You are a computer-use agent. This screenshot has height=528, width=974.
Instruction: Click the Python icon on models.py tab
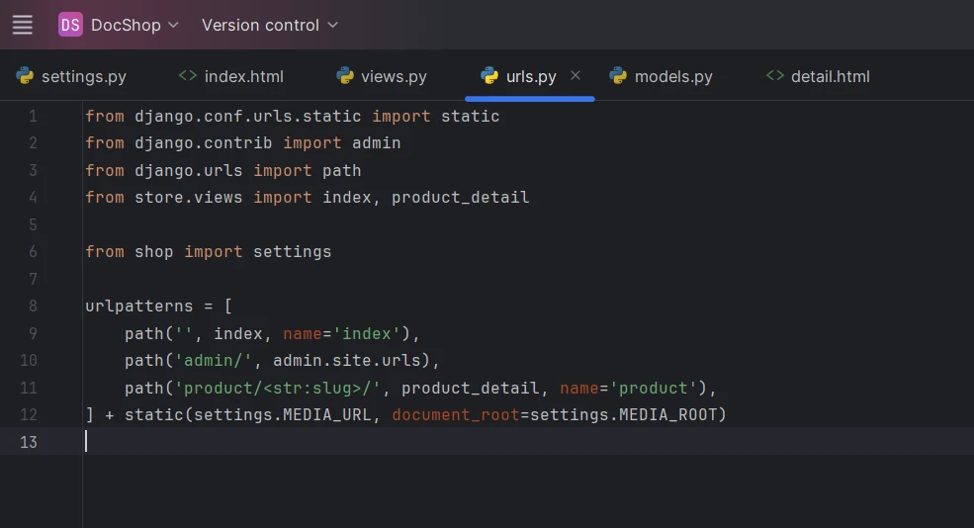tap(618, 76)
